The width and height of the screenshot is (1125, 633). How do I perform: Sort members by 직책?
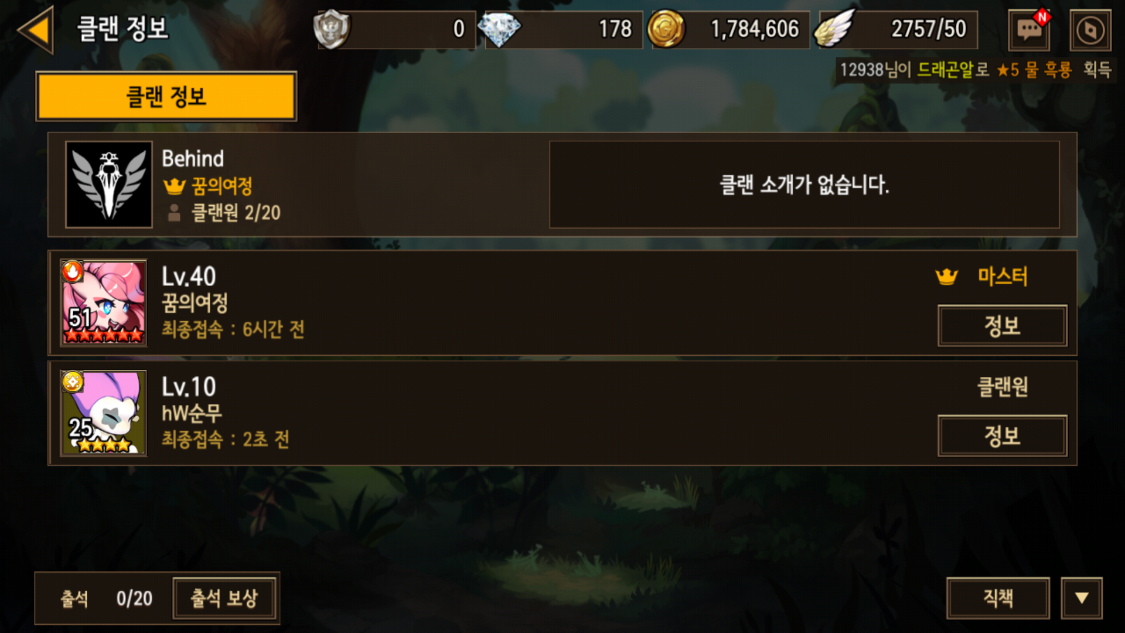[x=998, y=598]
